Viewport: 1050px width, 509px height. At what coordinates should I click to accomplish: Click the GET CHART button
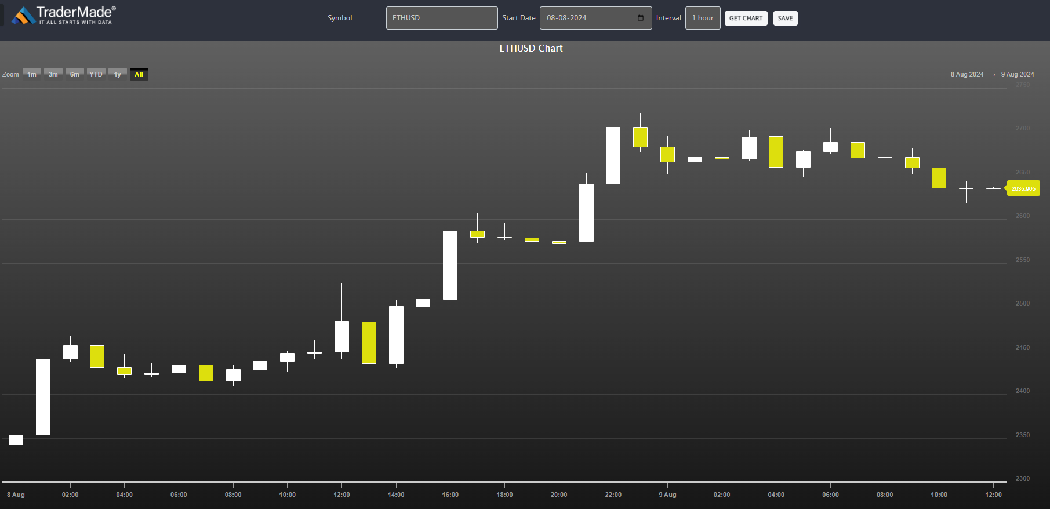746,18
